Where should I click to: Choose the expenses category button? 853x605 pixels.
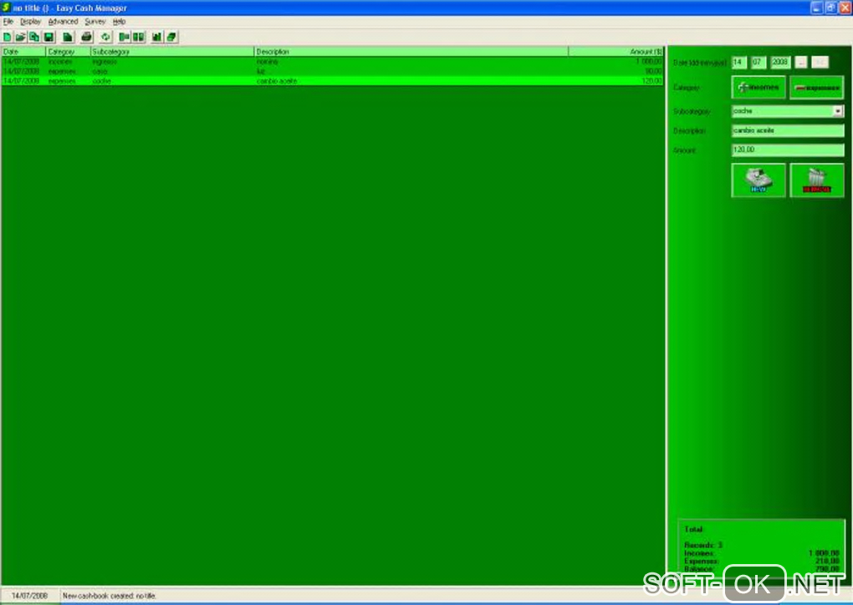click(816, 87)
